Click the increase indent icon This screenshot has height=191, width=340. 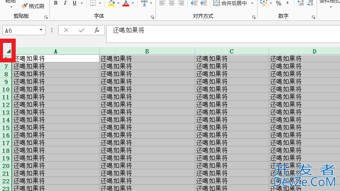coord(204,3)
